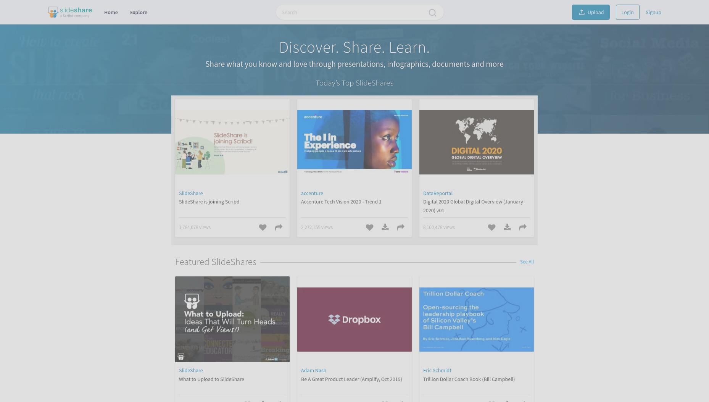709x402 pixels.
Task: Open the Digital 2020 world map thumbnail
Action: click(477, 142)
